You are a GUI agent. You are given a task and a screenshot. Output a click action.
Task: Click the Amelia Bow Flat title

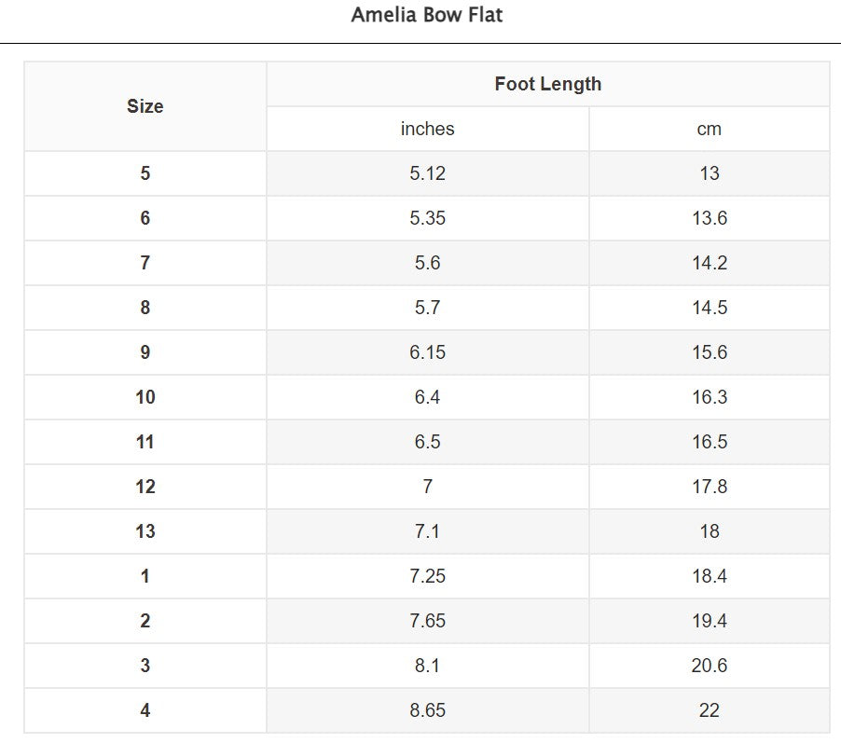(x=427, y=15)
